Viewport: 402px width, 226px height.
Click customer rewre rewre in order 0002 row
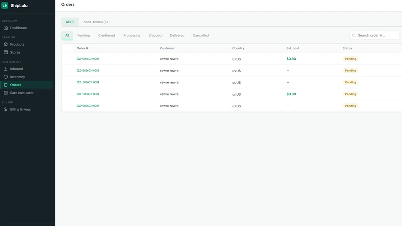[169, 71]
